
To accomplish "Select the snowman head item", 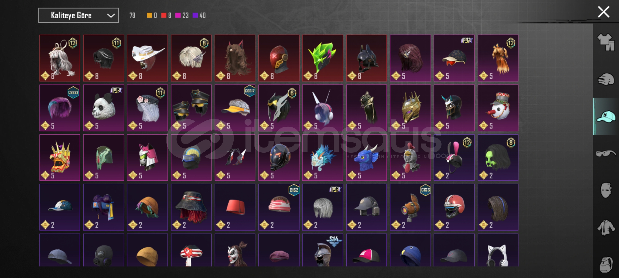I will 498,108.
